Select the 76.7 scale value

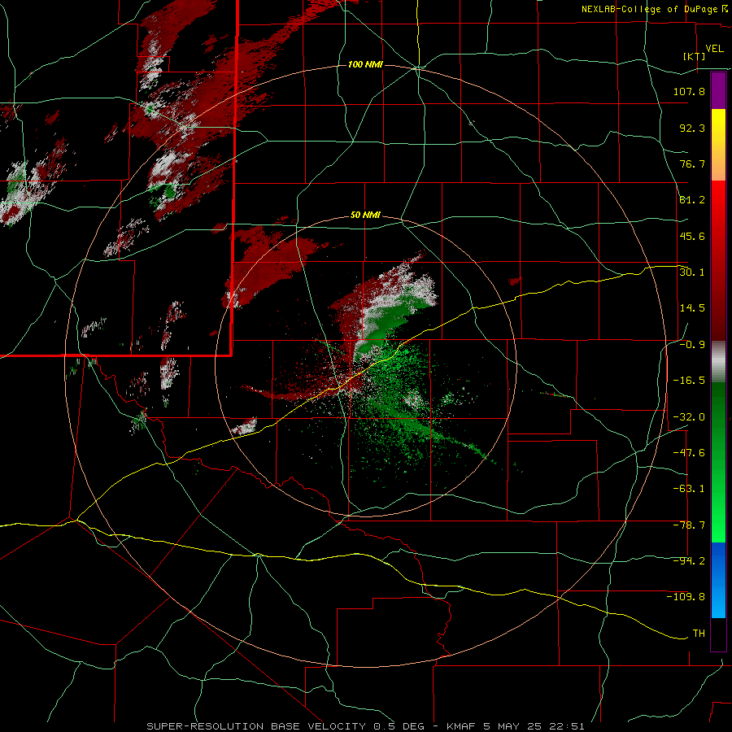[x=692, y=163]
